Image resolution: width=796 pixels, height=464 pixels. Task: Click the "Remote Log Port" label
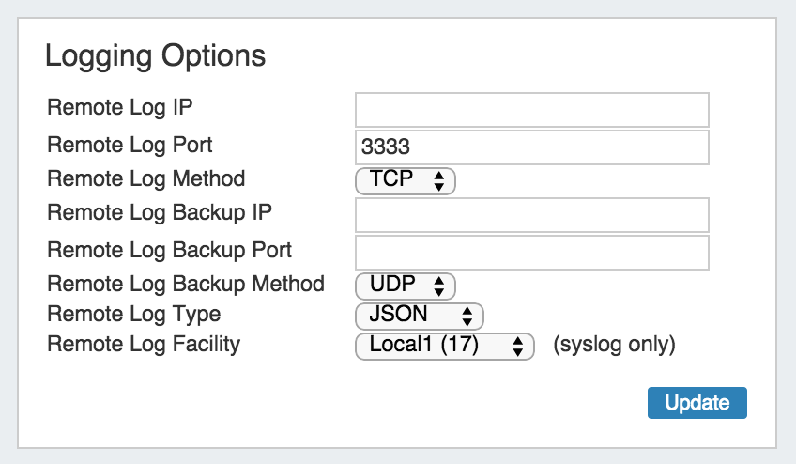point(130,146)
